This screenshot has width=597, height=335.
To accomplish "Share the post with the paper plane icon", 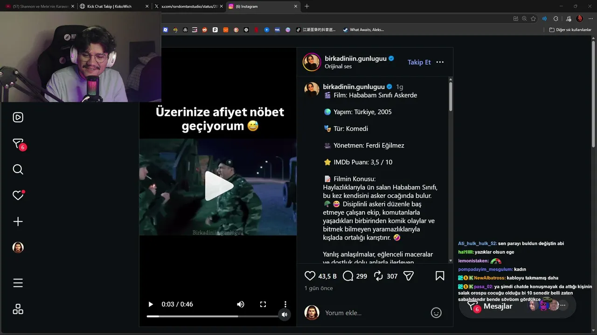I will click(x=409, y=276).
